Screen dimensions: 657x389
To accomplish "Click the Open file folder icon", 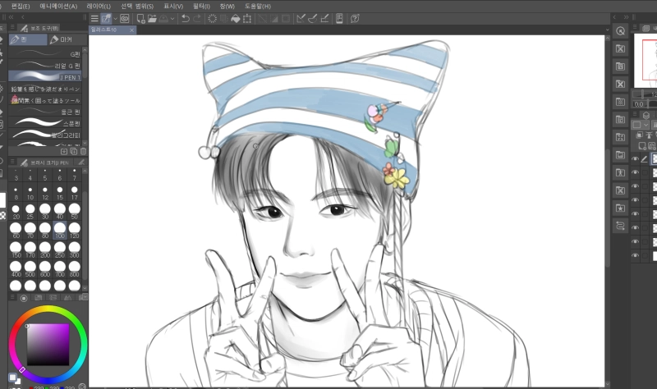I will click(150, 18).
